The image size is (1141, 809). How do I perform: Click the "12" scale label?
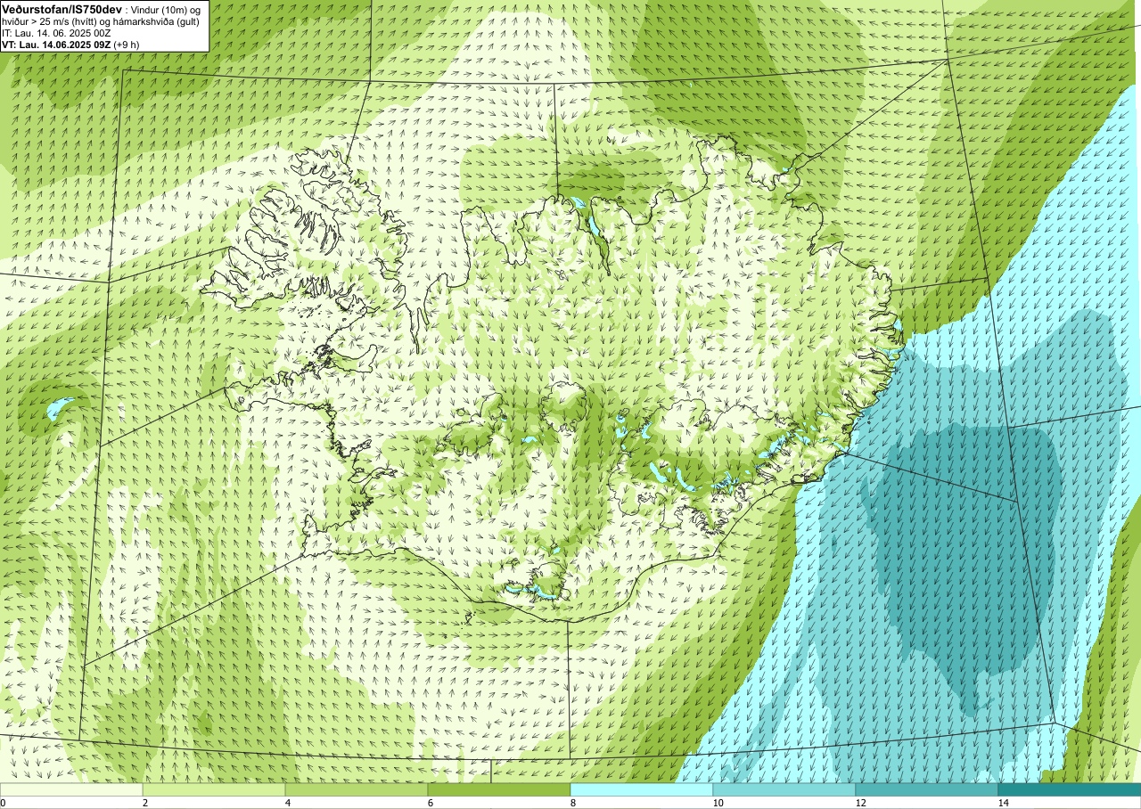point(861,803)
